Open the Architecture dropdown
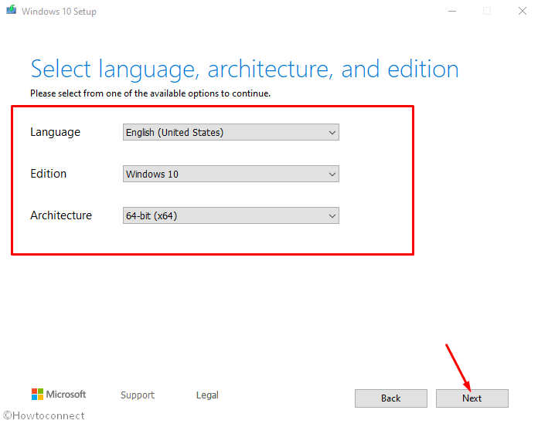This screenshot has height=427, width=538. (x=231, y=215)
